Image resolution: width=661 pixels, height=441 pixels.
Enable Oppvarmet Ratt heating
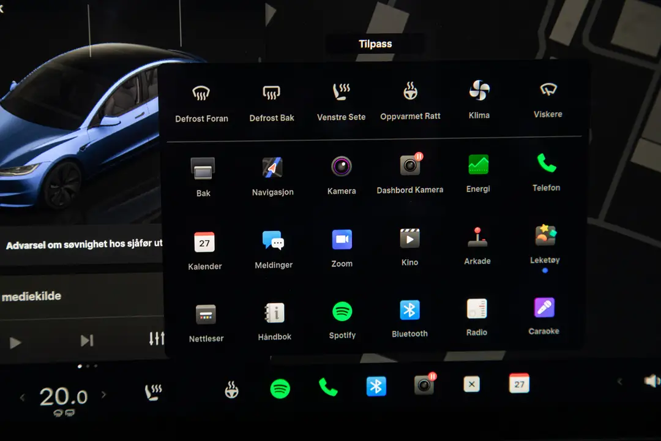click(410, 90)
